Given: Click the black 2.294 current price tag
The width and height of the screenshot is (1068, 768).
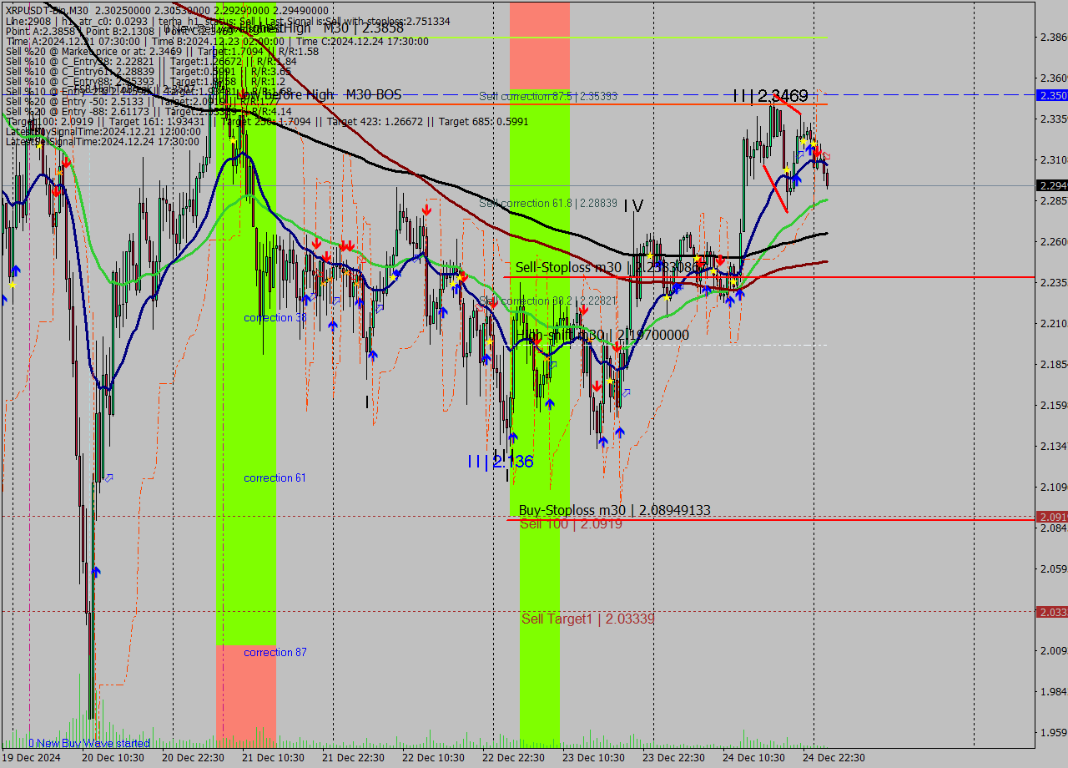Looking at the screenshot, I should click(x=1052, y=185).
